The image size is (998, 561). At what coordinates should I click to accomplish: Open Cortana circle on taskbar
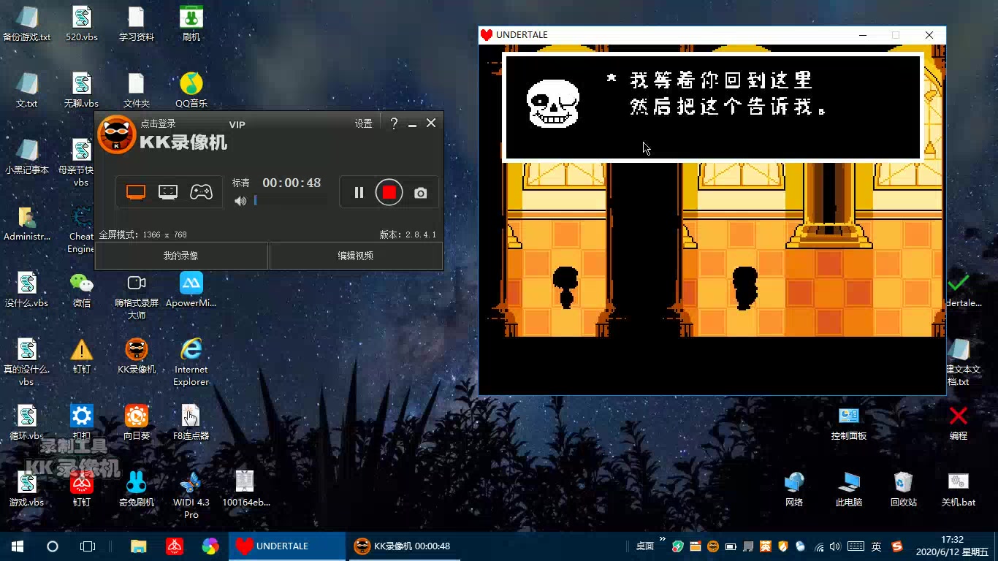tap(53, 546)
